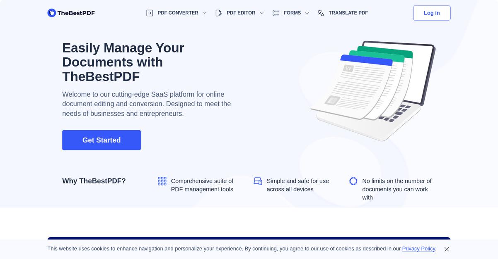This screenshot has height=259, width=498.
Task: Click the devices icon beside Simple and safe
Action: 258,181
